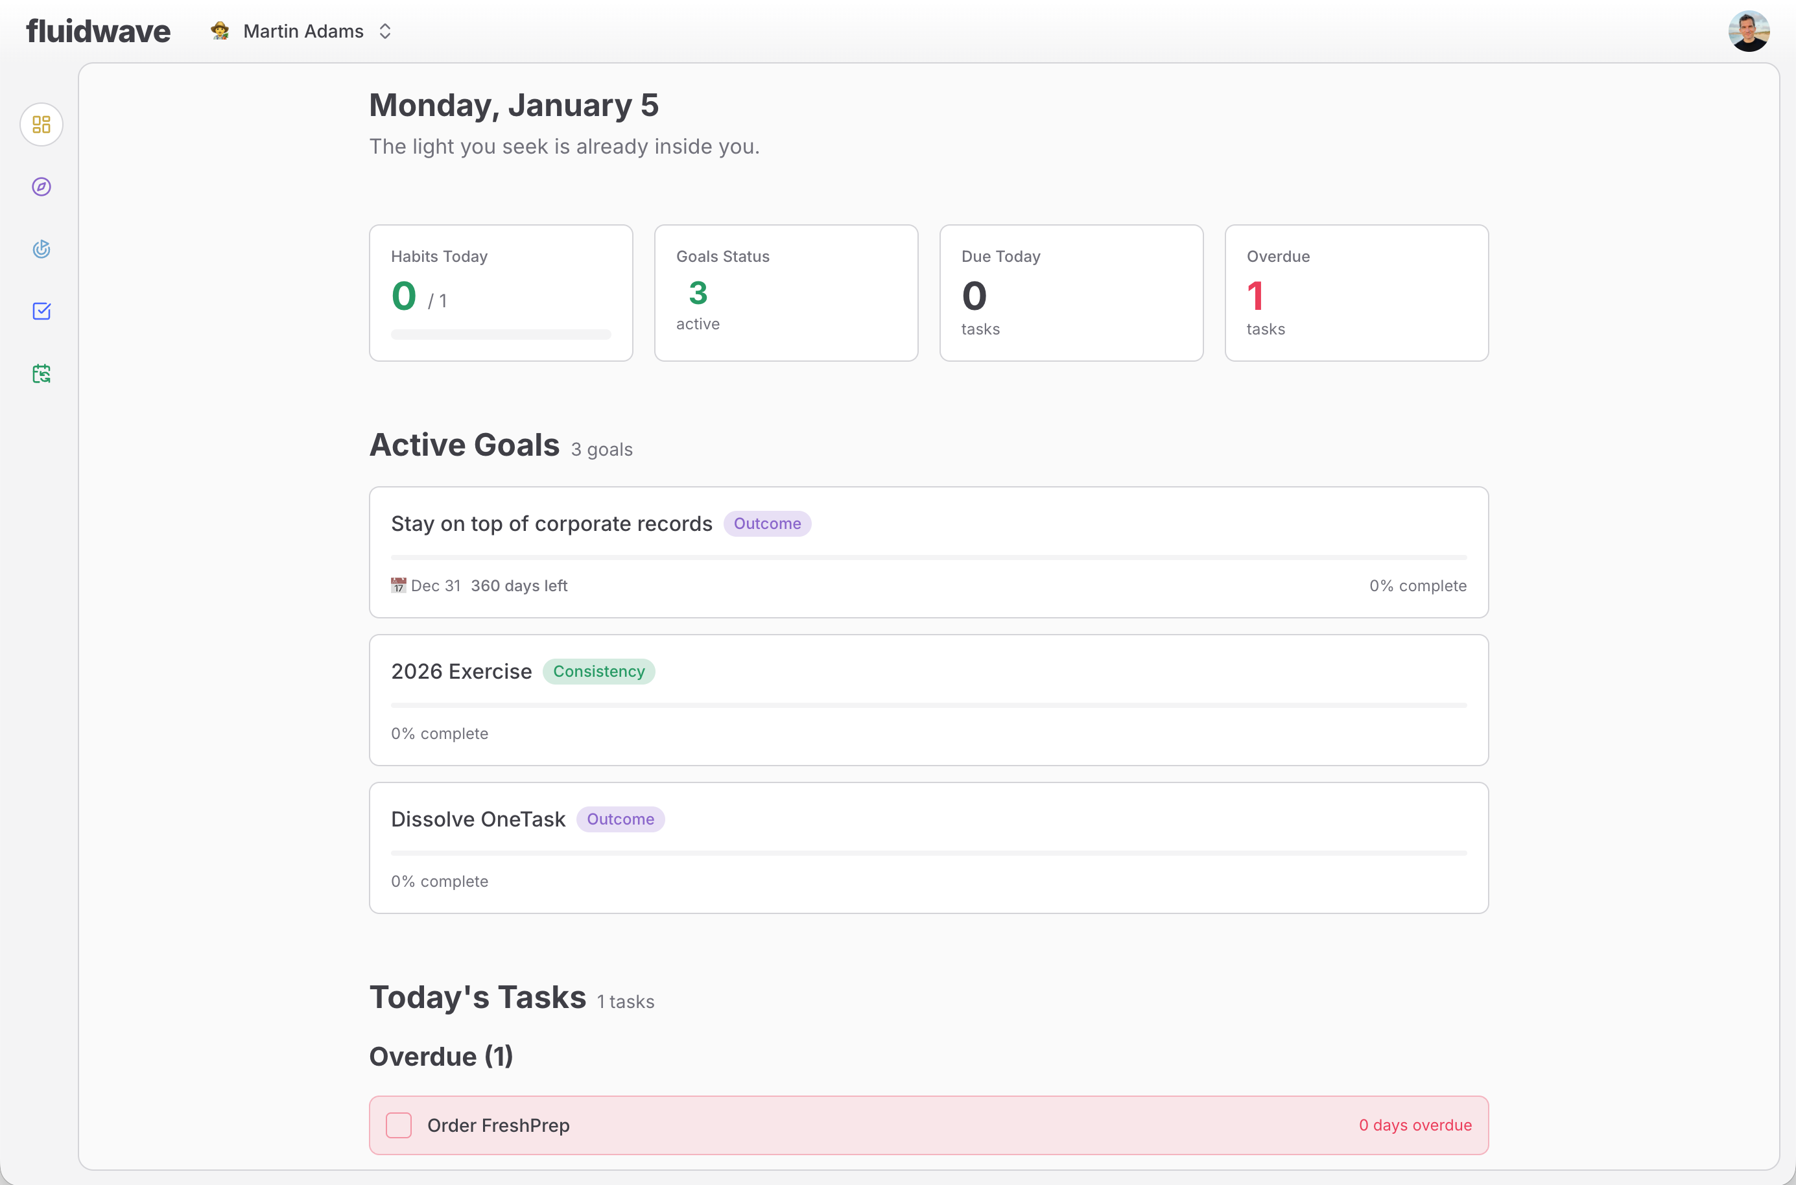This screenshot has height=1185, width=1796.
Task: Click the workspace emoji icon beside Martin Adams
Action: click(220, 31)
